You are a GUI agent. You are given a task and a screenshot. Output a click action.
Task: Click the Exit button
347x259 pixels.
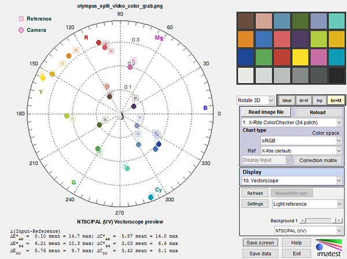[x=296, y=253]
